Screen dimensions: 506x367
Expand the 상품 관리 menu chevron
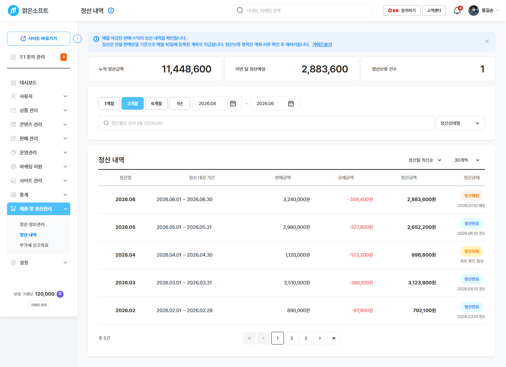(x=65, y=110)
